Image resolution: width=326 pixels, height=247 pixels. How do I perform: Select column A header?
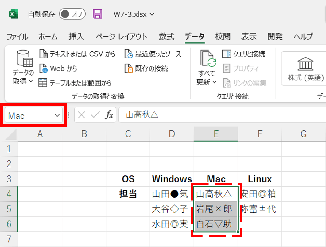(x=40, y=134)
